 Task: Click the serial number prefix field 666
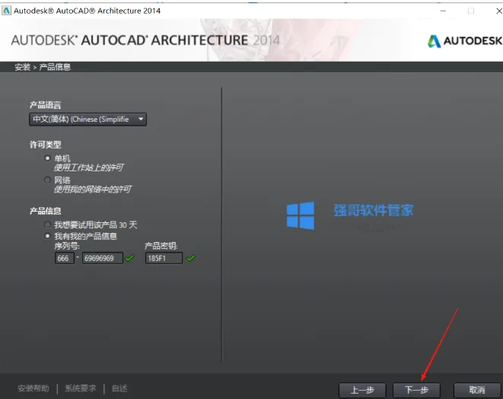point(65,258)
